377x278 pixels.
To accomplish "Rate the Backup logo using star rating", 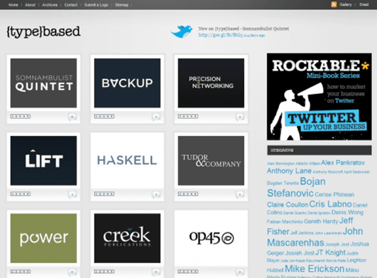I will (104, 116).
